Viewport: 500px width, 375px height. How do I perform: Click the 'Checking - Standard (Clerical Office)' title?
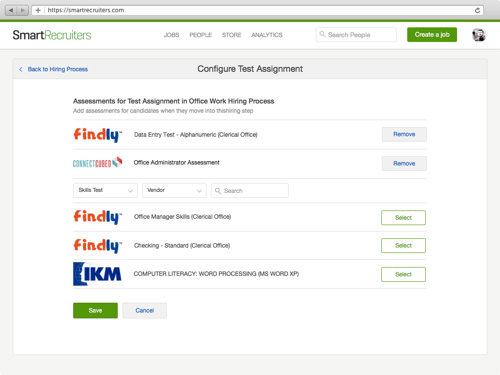pos(182,246)
